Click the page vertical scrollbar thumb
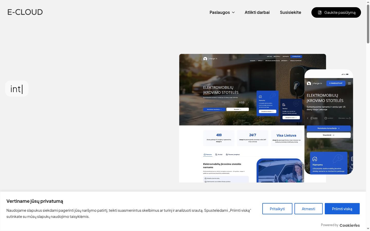 tap(368, 24)
